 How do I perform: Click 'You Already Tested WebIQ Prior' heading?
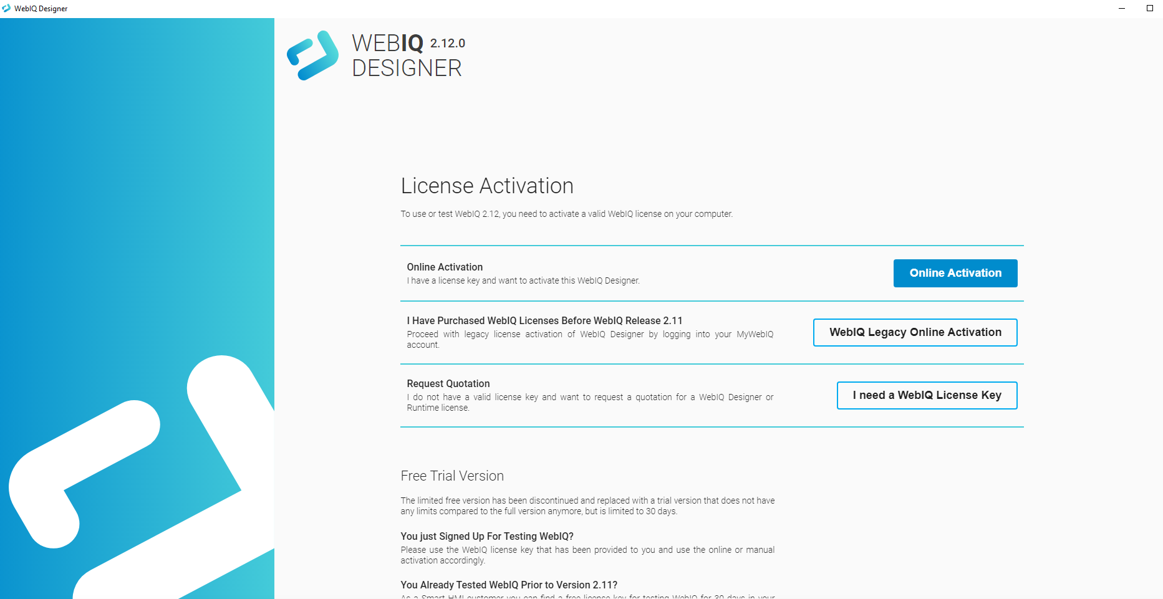[x=508, y=585]
